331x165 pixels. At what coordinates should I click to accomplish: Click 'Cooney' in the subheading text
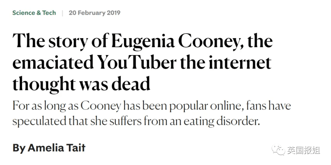101,106
